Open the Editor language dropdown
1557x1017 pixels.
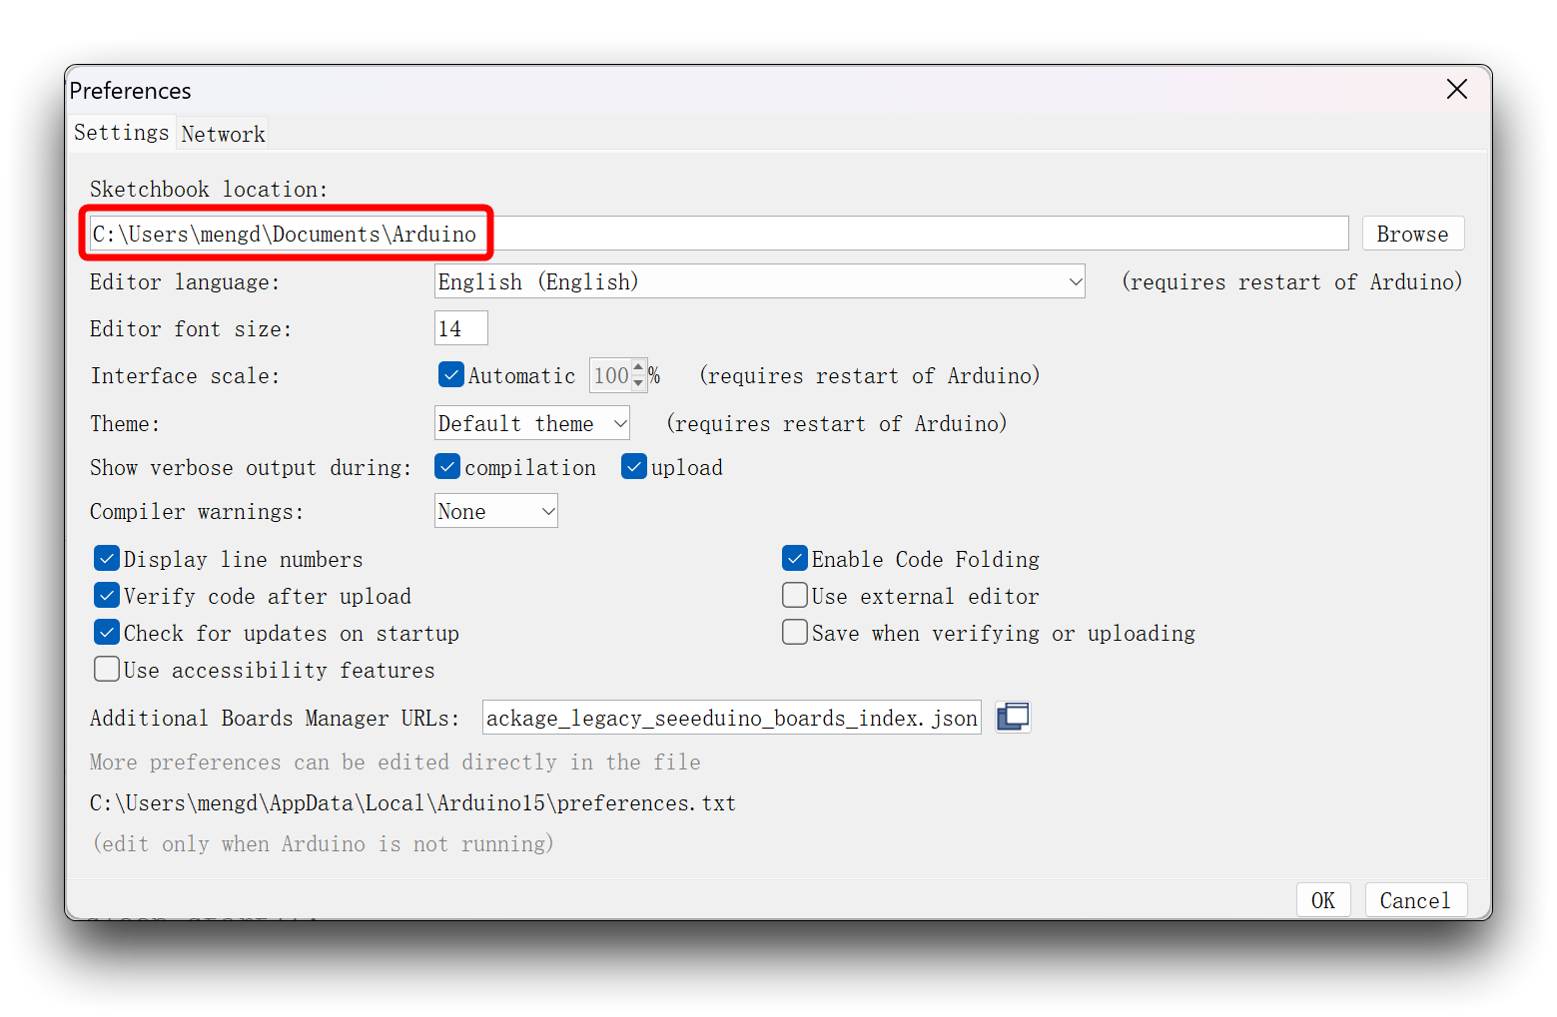(760, 281)
